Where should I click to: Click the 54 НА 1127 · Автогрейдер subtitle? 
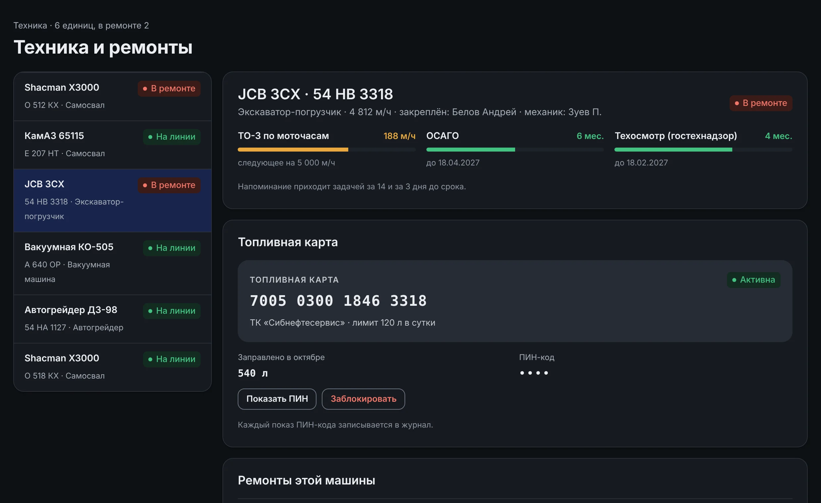(74, 328)
